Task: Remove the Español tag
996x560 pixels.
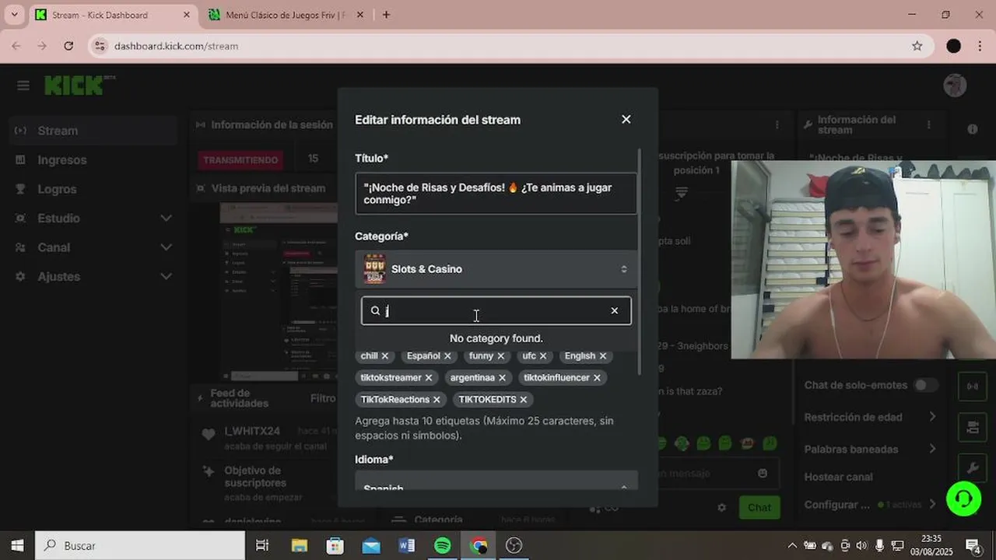Action: point(447,356)
